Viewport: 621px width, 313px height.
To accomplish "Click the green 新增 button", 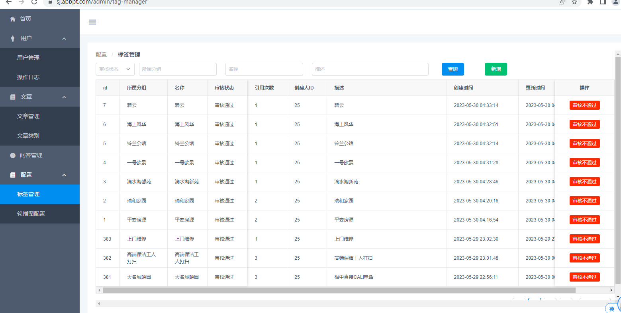I will [x=496, y=69].
